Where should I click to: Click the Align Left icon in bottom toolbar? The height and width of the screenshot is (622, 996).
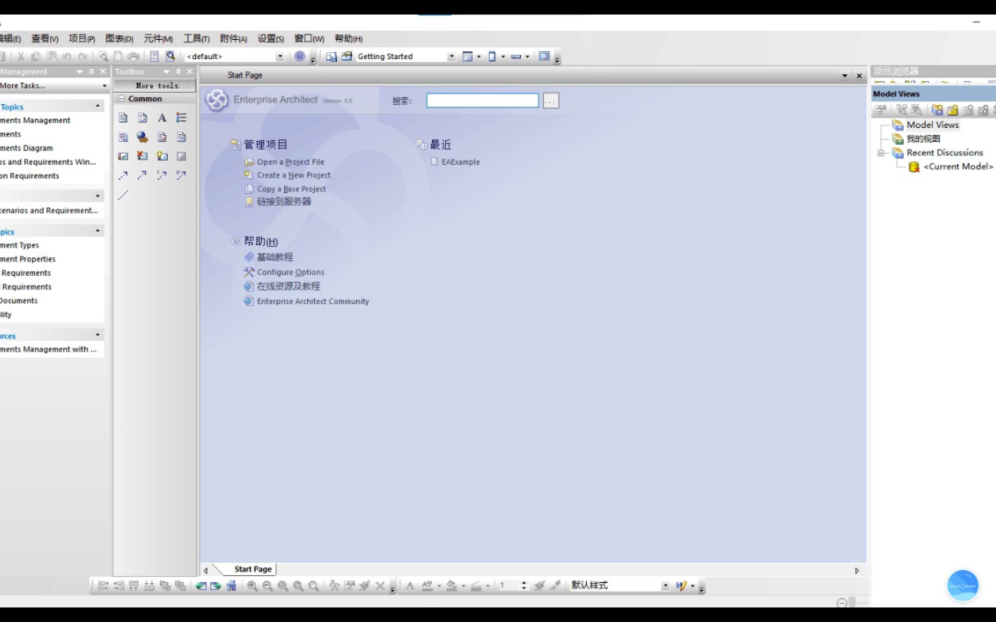pyautogui.click(x=103, y=586)
